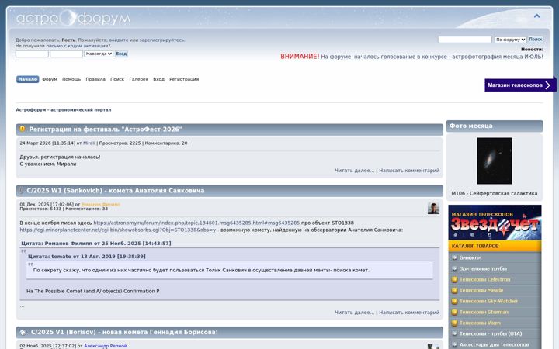Open M106 galaxy photo of the month

494,161
